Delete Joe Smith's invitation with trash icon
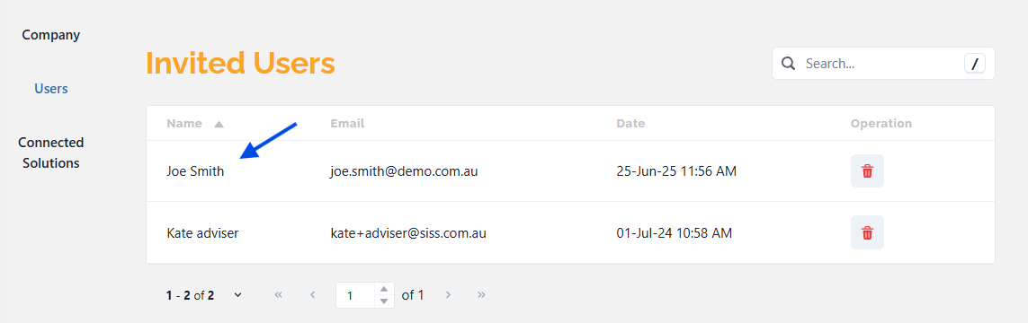 point(867,171)
